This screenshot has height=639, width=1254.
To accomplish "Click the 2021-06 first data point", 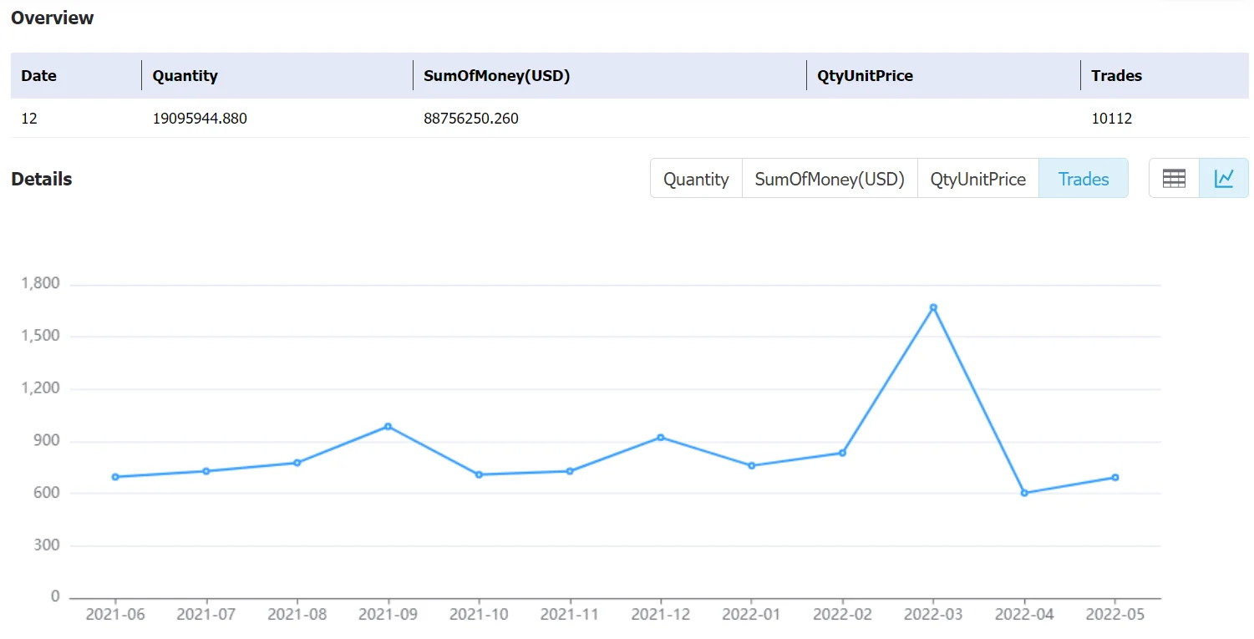I will (115, 477).
